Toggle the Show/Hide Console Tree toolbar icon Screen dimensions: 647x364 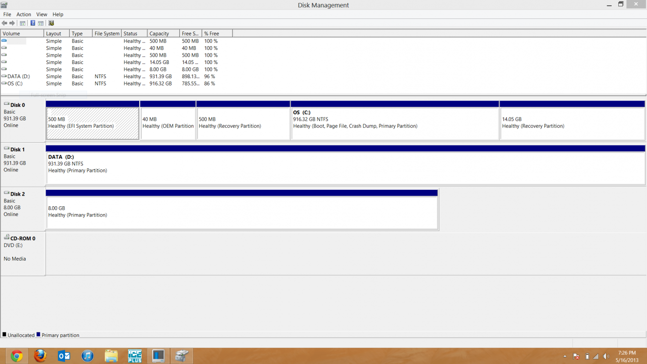click(22, 23)
